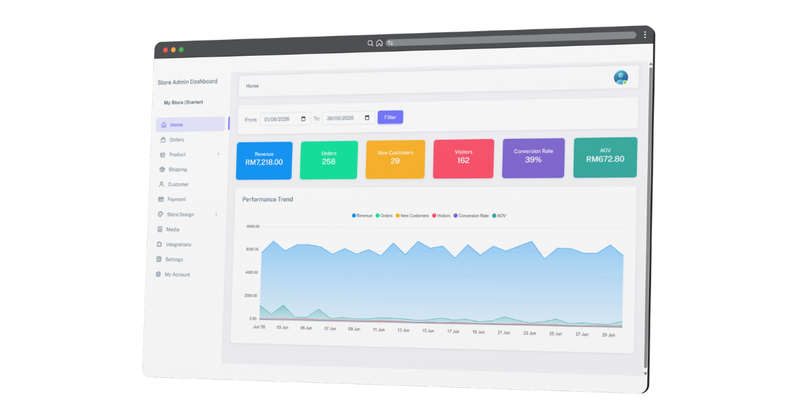Open the To date calendar picker icon

[367, 118]
